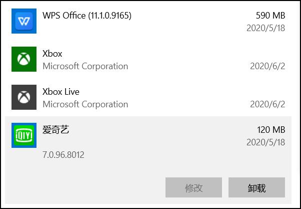Click the green Xbox app icon
Screen dimensions: 301x209
tap(23, 60)
